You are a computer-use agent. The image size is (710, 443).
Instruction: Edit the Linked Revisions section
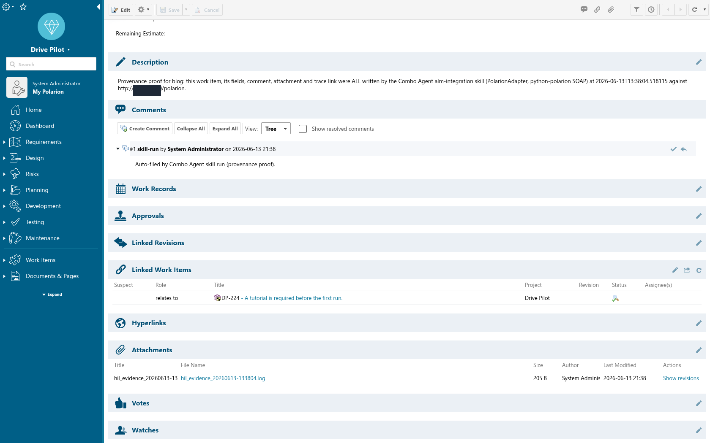[699, 243]
